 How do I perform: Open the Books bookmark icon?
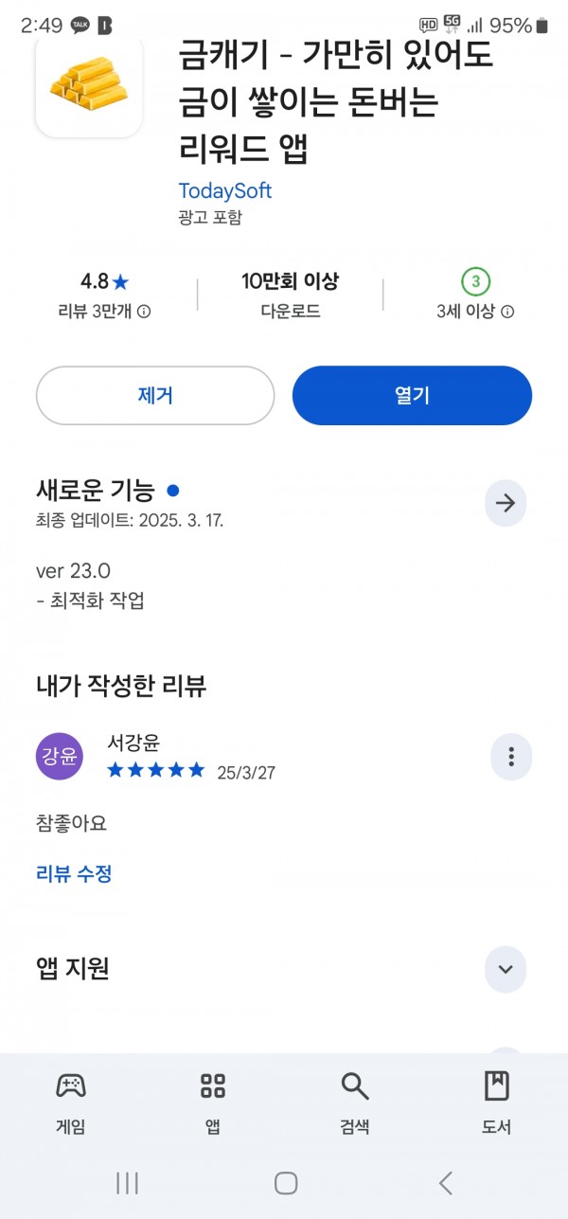[x=497, y=1085]
